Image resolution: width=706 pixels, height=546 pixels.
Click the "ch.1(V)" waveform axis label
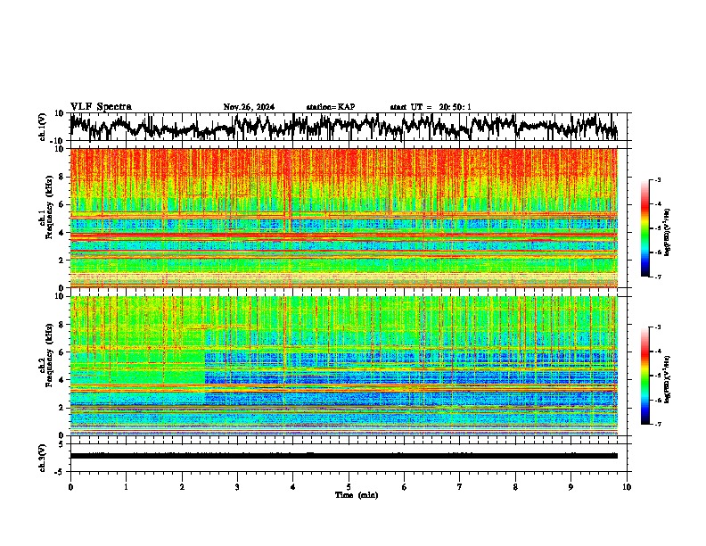pyautogui.click(x=43, y=127)
